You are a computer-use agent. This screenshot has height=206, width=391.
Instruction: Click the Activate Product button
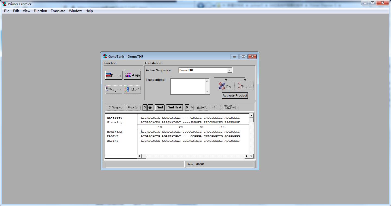235,95
